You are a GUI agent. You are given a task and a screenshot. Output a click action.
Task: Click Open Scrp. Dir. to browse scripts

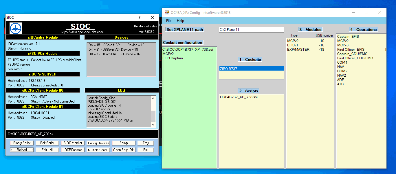tap(124, 150)
